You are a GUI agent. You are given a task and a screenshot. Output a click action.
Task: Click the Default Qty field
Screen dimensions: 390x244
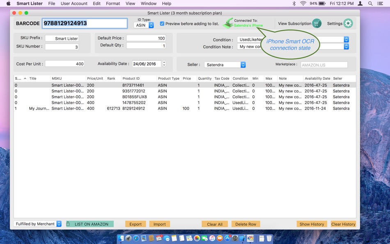[x=146, y=46]
